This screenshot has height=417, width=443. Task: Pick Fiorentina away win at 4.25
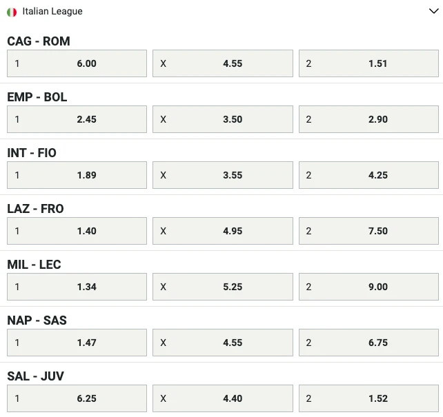[x=368, y=175]
